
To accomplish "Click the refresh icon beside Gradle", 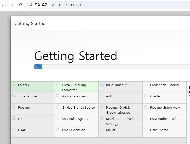I will tap(146, 96).
